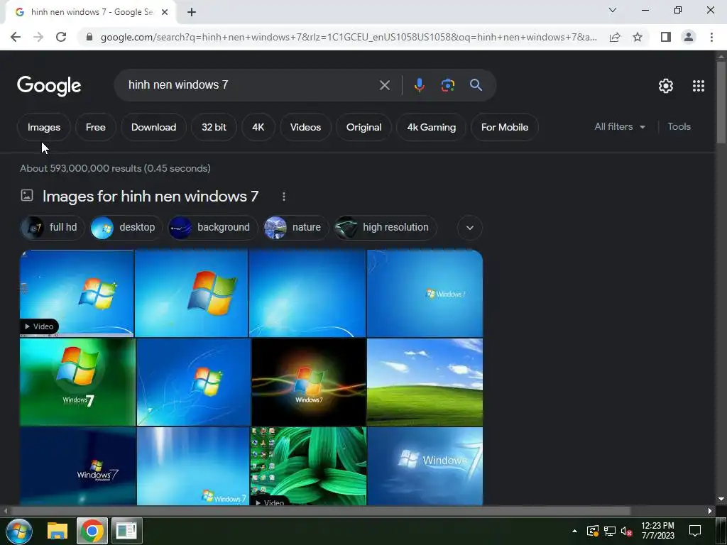Open notifications action center icon

[x=694, y=531]
